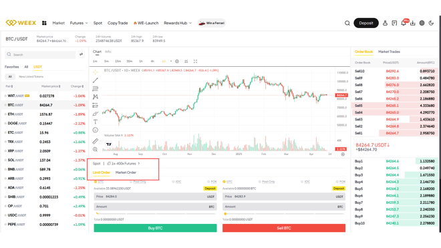Click the buy amount percentage slider
Image resolution: width=441 pixels, height=248 pixels.
[155, 214]
